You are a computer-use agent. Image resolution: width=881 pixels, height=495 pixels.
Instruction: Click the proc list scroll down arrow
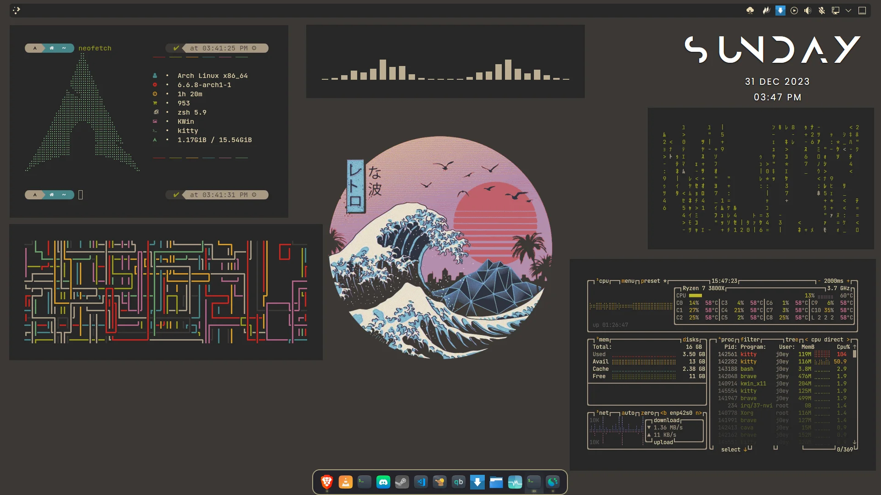854,442
